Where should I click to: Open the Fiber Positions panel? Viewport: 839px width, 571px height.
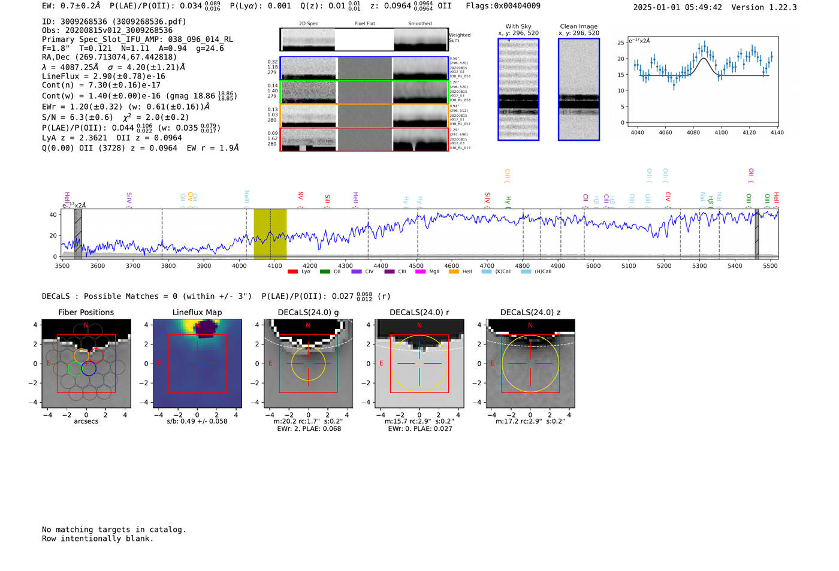coord(86,363)
